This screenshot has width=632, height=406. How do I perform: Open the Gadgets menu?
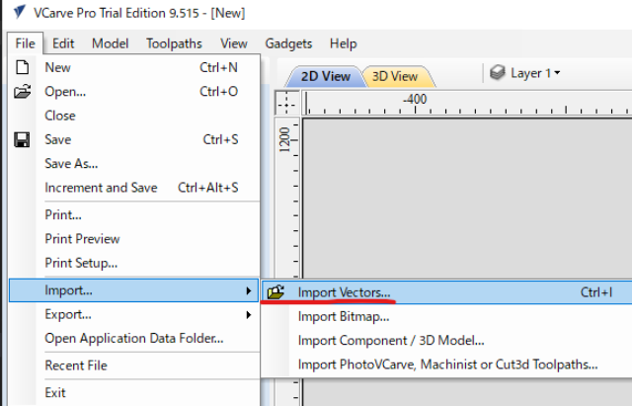(288, 43)
